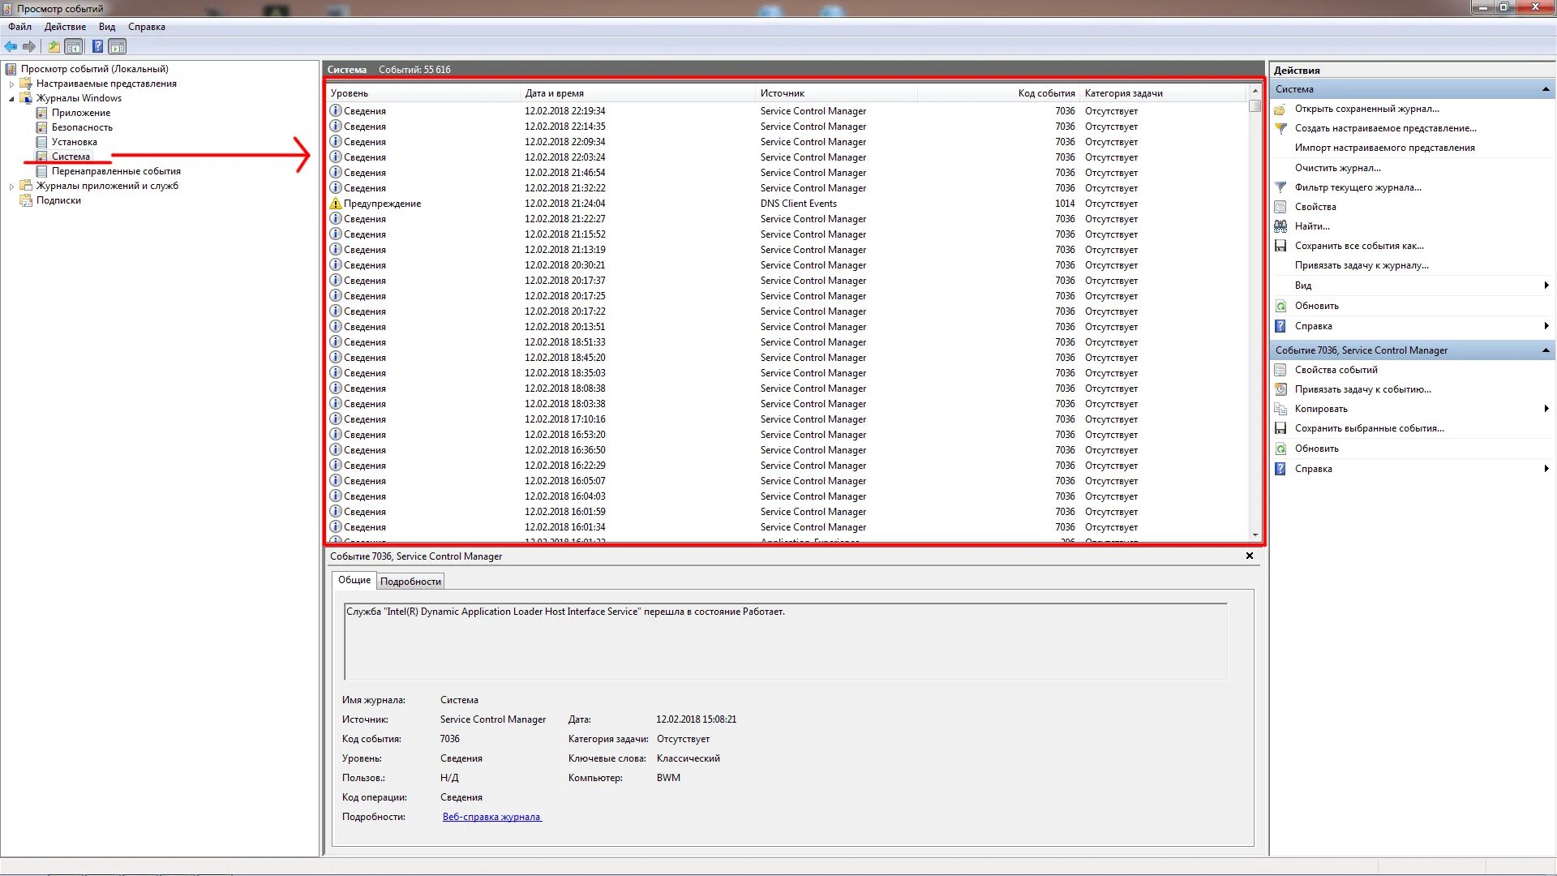Click the green Обновить icon under Система actions
The width and height of the screenshot is (1557, 876).
pyautogui.click(x=1280, y=306)
